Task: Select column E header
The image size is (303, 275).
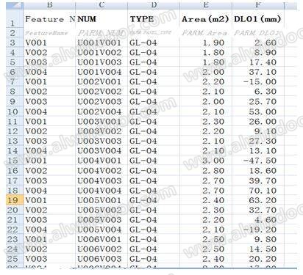Action: coord(206,6)
